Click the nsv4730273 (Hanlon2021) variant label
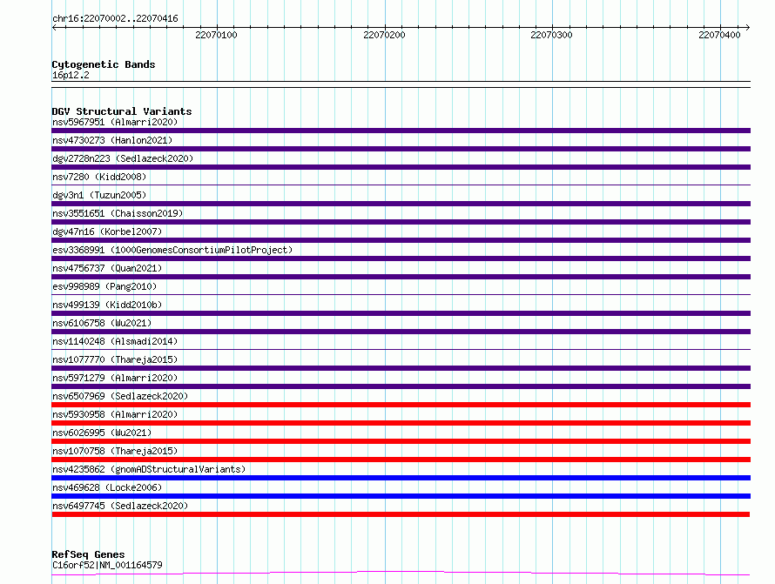Image resolution: width=775 pixels, height=584 pixels. point(112,140)
